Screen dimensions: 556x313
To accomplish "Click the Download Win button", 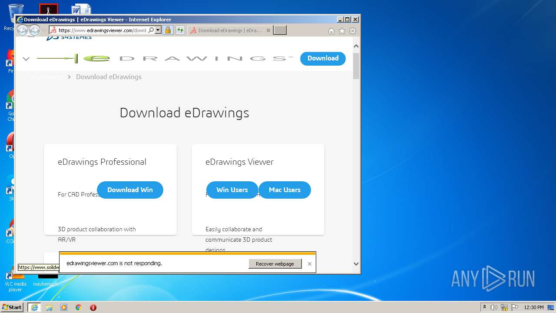I will coord(130,190).
